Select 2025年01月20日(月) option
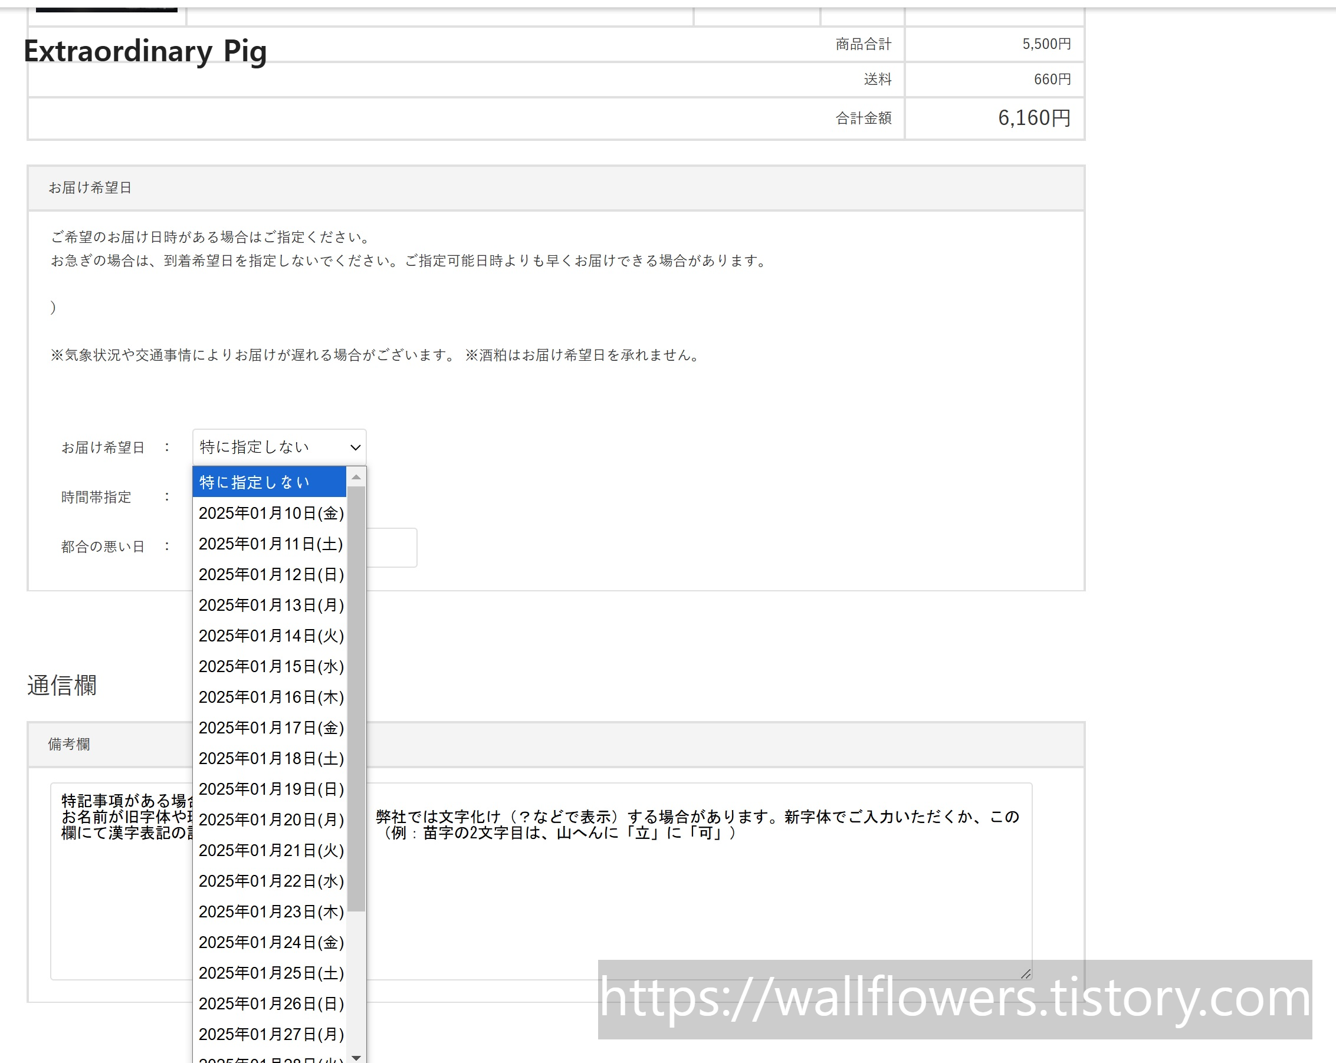This screenshot has height=1063, width=1336. coord(270,820)
